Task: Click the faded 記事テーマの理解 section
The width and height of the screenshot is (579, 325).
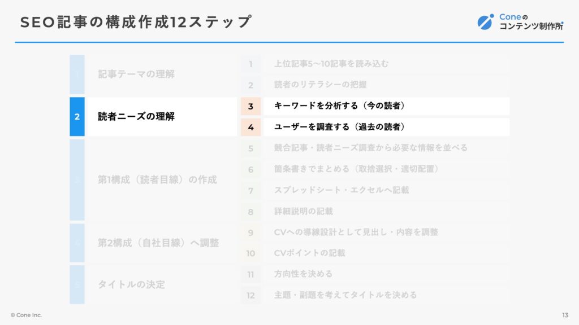Action: point(153,74)
